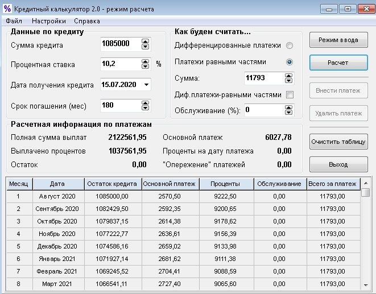Click balance cell 1069245,52
This screenshot has height=294, width=376.
click(x=112, y=271)
